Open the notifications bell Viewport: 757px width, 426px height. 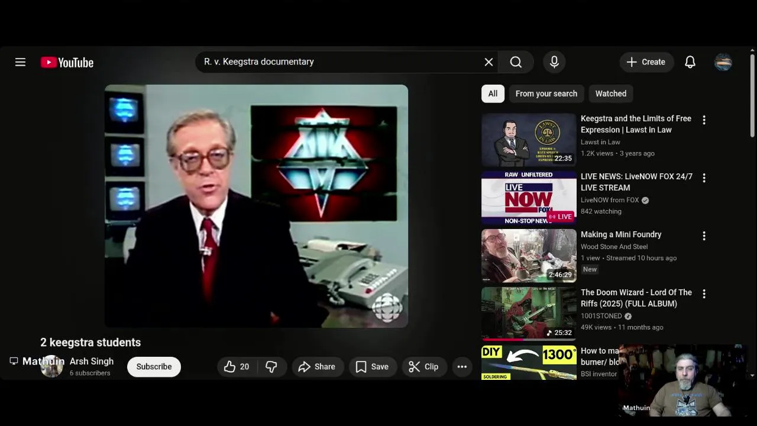tap(690, 62)
